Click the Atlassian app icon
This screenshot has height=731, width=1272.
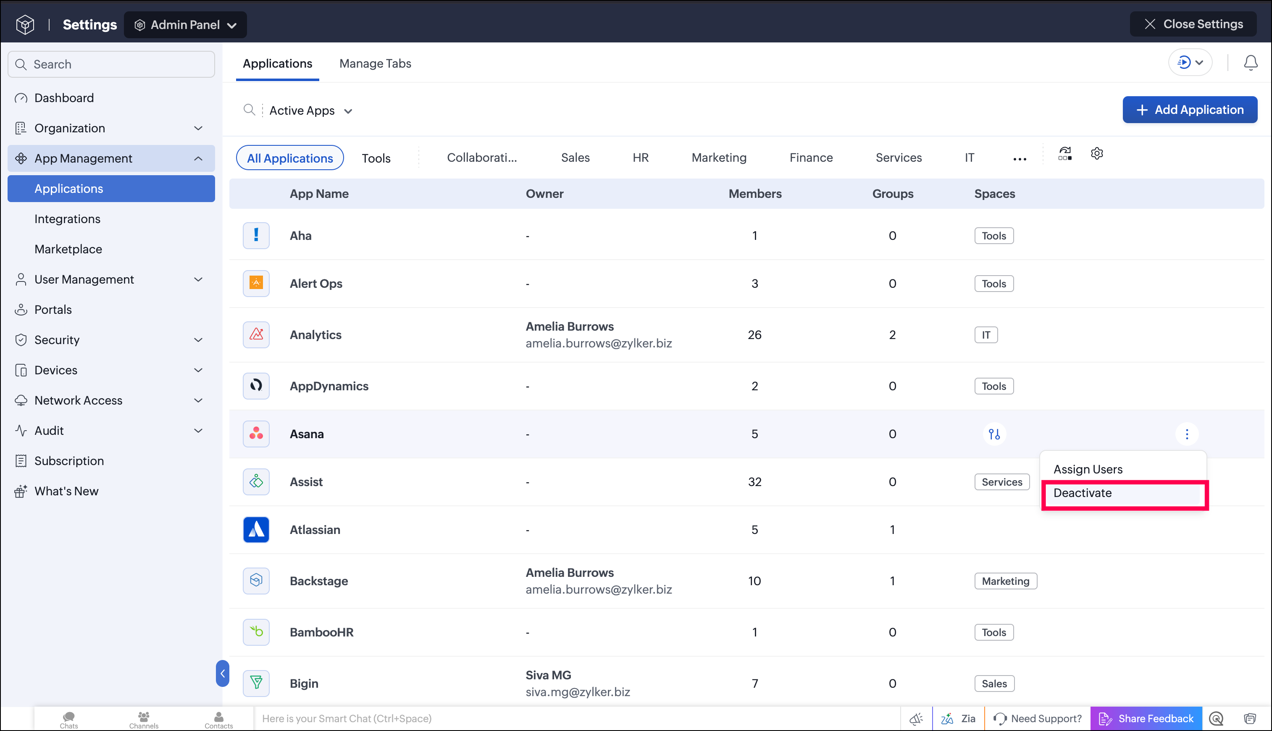pyautogui.click(x=256, y=530)
